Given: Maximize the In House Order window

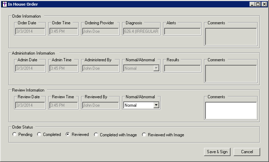Looking at the screenshot, I should click(x=258, y=4).
